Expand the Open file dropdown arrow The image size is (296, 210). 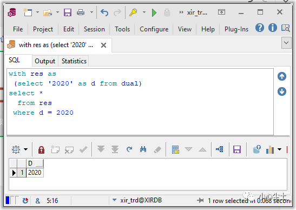pos(57,12)
